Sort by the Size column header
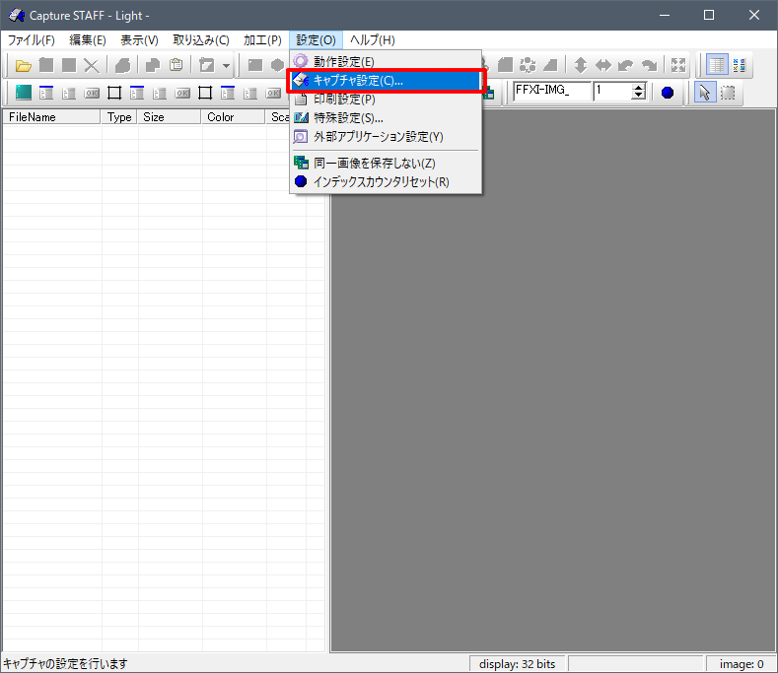Image resolution: width=778 pixels, height=673 pixels. (x=170, y=117)
